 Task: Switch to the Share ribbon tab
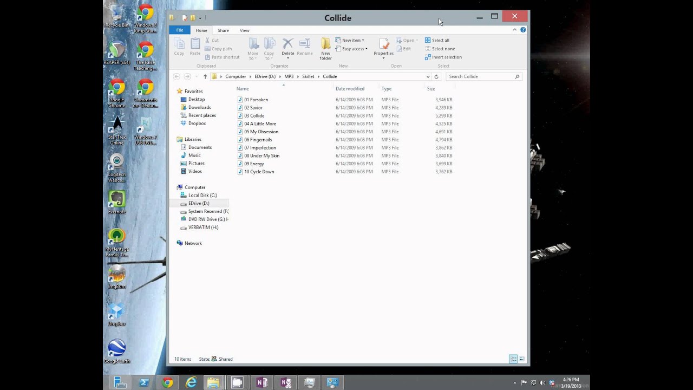pyautogui.click(x=223, y=30)
